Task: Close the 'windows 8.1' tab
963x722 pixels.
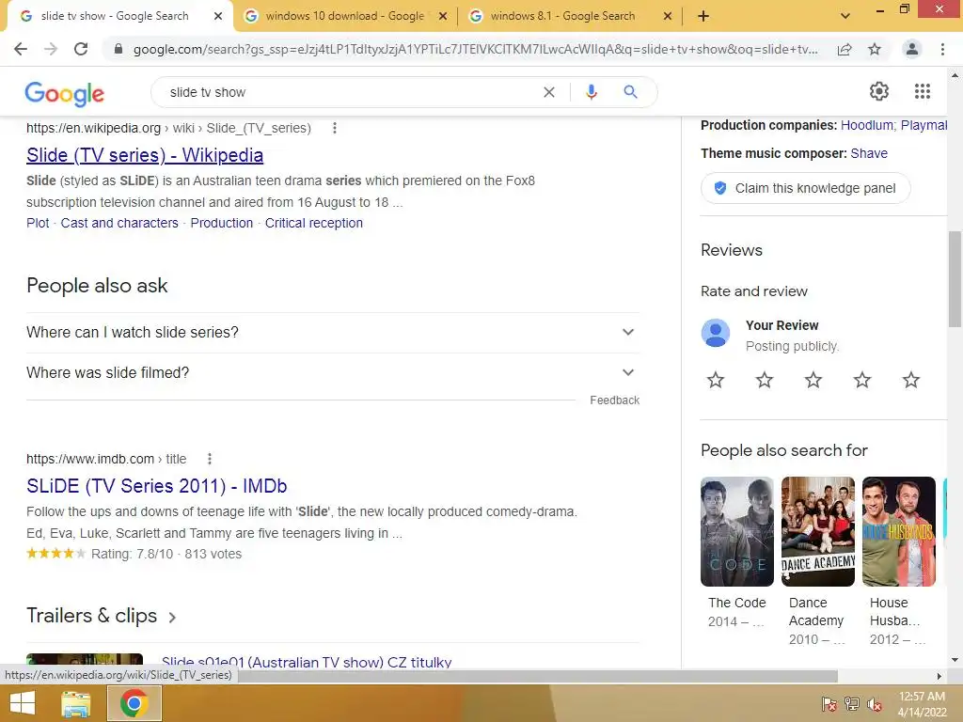Action: (668, 16)
